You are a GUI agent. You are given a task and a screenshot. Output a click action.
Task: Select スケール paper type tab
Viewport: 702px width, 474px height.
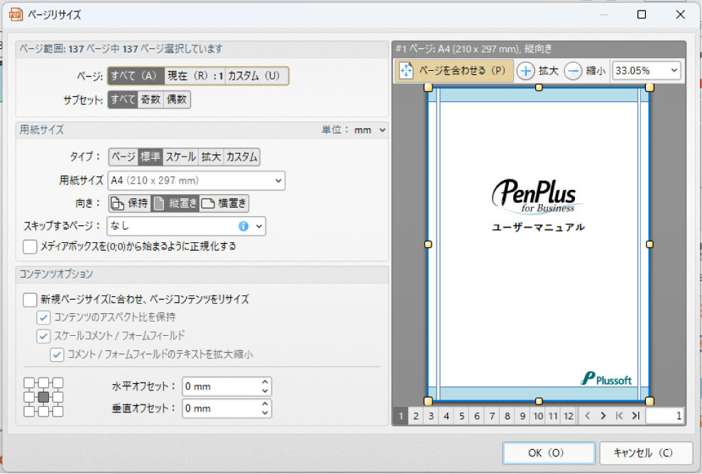pos(181,157)
